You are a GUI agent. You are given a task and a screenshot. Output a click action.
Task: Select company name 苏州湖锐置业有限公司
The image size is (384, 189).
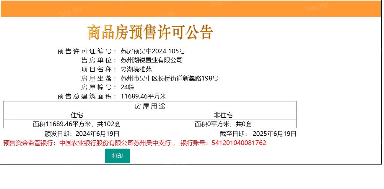click(x=152, y=60)
